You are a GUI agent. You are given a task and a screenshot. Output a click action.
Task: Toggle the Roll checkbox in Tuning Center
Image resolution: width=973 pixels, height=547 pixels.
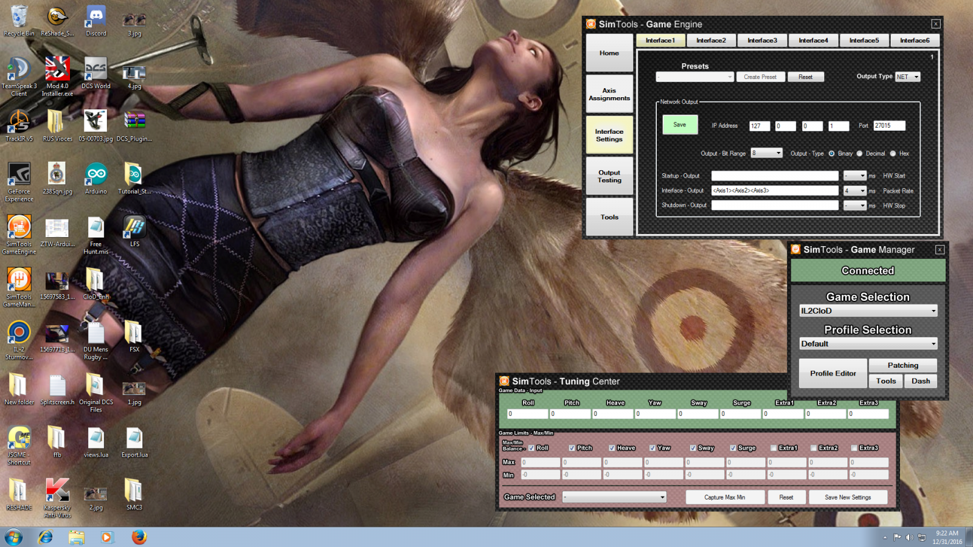(x=532, y=448)
